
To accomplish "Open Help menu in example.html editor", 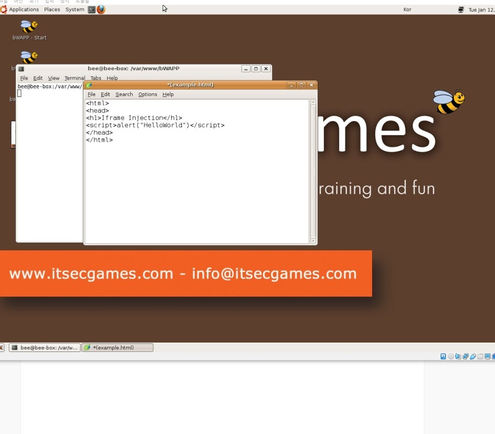I will (168, 94).
